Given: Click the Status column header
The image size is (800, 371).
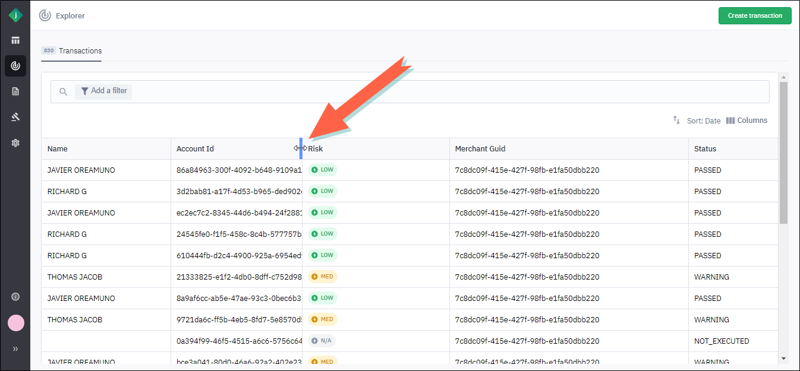Looking at the screenshot, I should [705, 149].
